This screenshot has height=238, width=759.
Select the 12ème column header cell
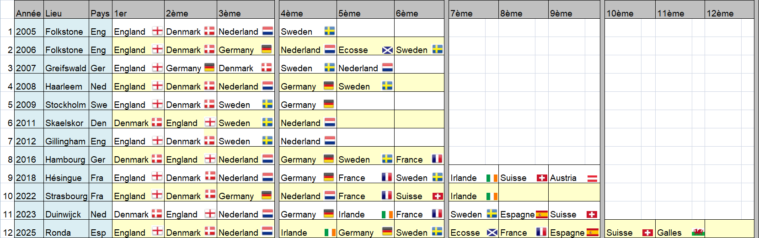coord(729,10)
